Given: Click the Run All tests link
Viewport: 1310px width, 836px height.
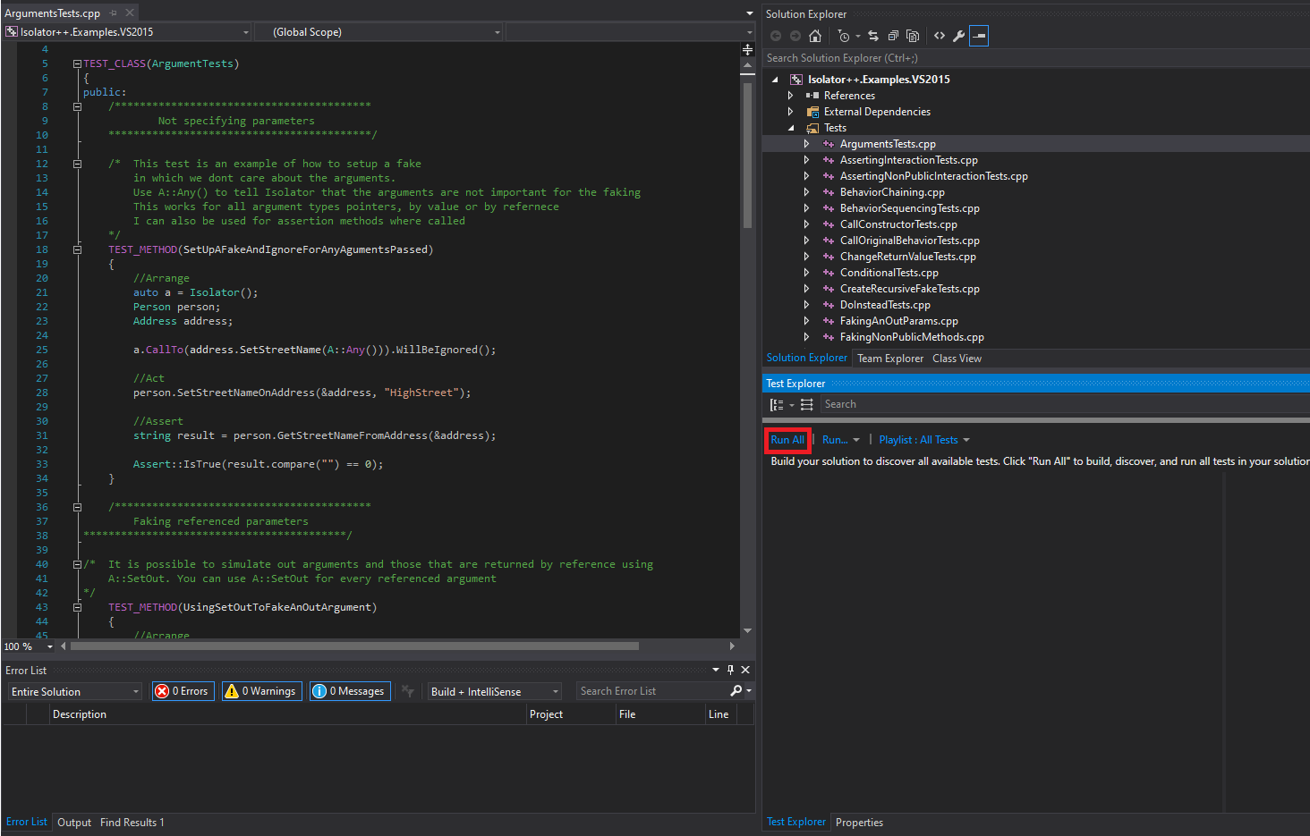Looking at the screenshot, I should (787, 440).
